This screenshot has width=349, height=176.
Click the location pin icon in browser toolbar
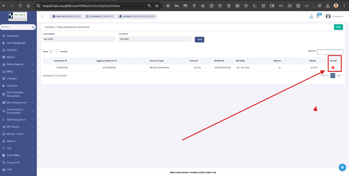coord(194,5)
